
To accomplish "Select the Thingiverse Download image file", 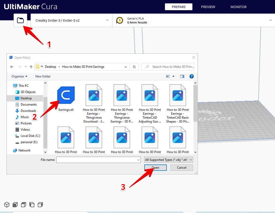I will point(94,104).
